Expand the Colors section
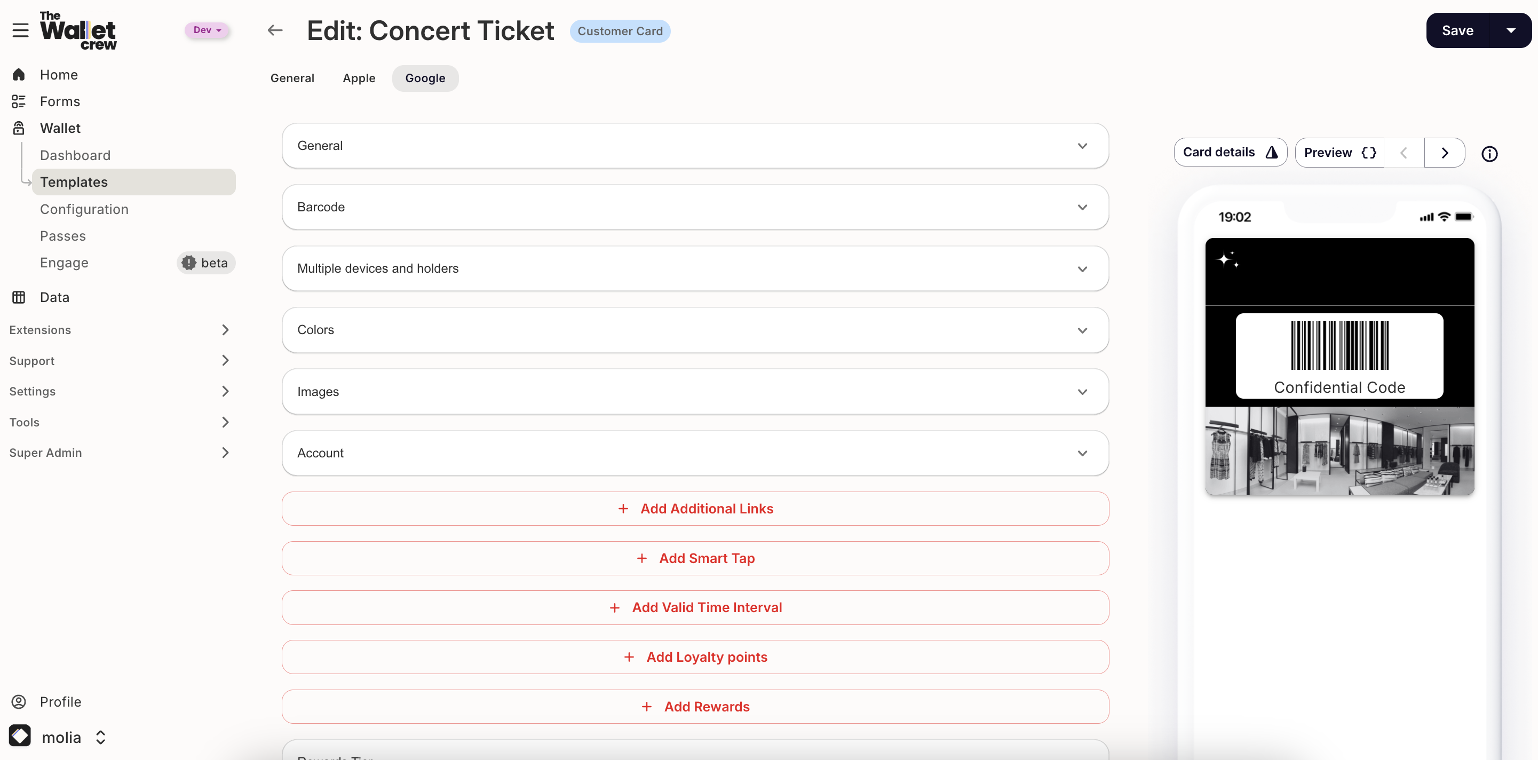Viewport: 1538px width, 760px height. [x=695, y=330]
